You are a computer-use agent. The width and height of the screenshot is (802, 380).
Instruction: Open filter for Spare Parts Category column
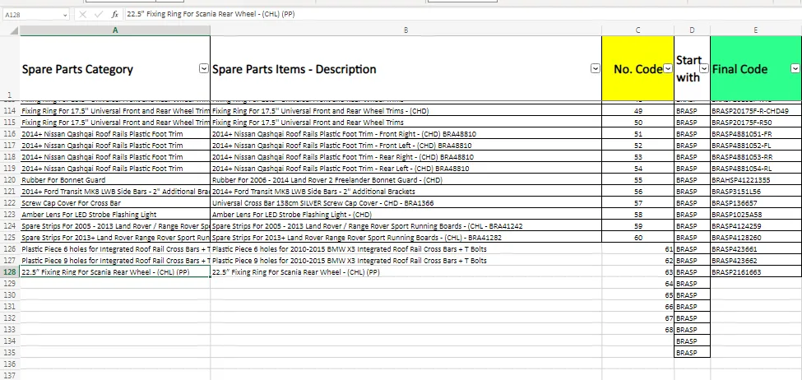click(x=203, y=69)
